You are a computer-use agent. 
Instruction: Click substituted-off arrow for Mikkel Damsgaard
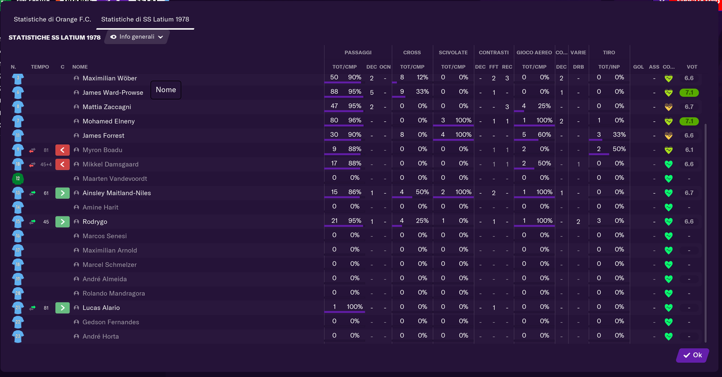point(63,164)
